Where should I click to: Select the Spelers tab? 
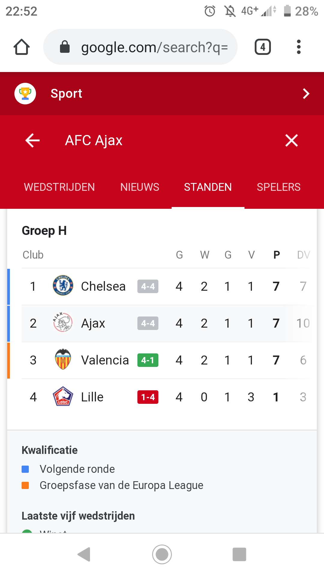(x=278, y=187)
